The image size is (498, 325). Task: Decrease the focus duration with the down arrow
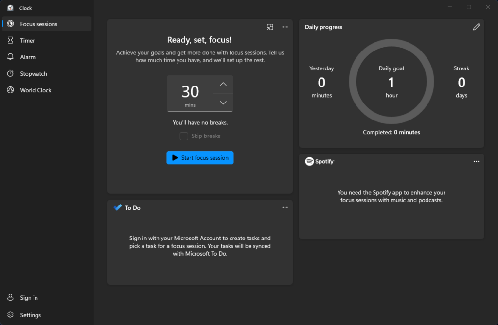tap(223, 102)
